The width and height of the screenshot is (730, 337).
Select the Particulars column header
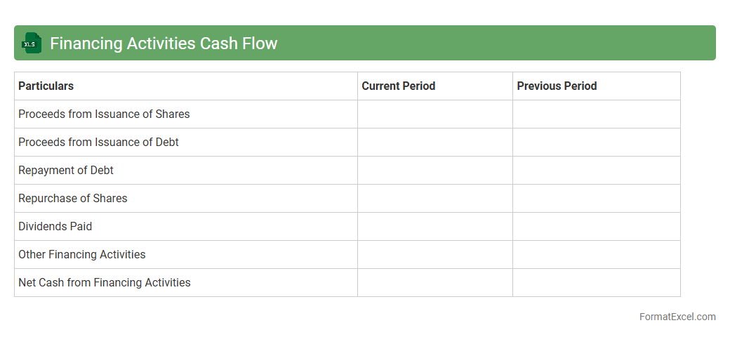pyautogui.click(x=46, y=86)
